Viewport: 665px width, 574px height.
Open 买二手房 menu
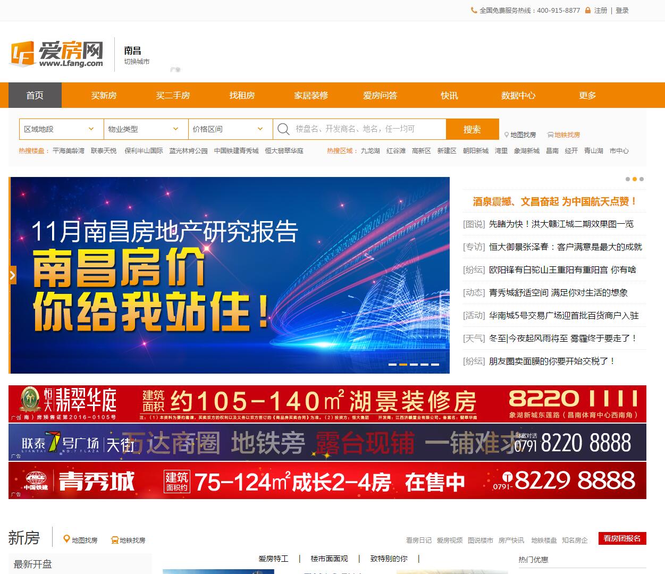pyautogui.click(x=173, y=95)
